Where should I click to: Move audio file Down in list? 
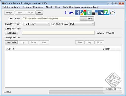[34, 42]
